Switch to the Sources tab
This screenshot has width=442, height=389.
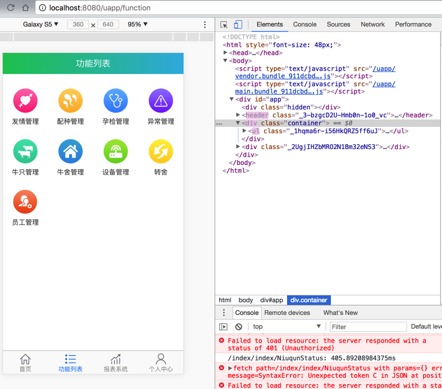(338, 24)
